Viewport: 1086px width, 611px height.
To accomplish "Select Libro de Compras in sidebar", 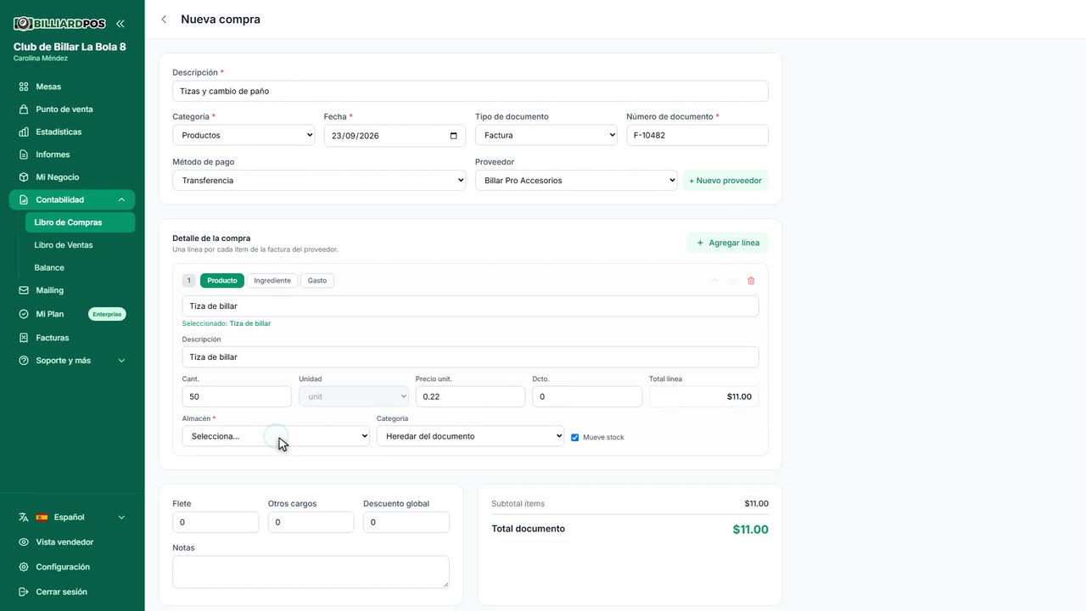I will tap(80, 222).
